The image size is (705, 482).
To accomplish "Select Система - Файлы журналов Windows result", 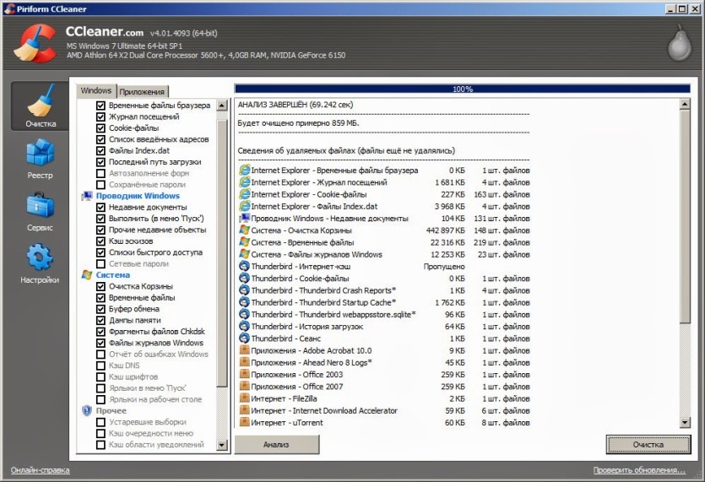I will [x=384, y=254].
